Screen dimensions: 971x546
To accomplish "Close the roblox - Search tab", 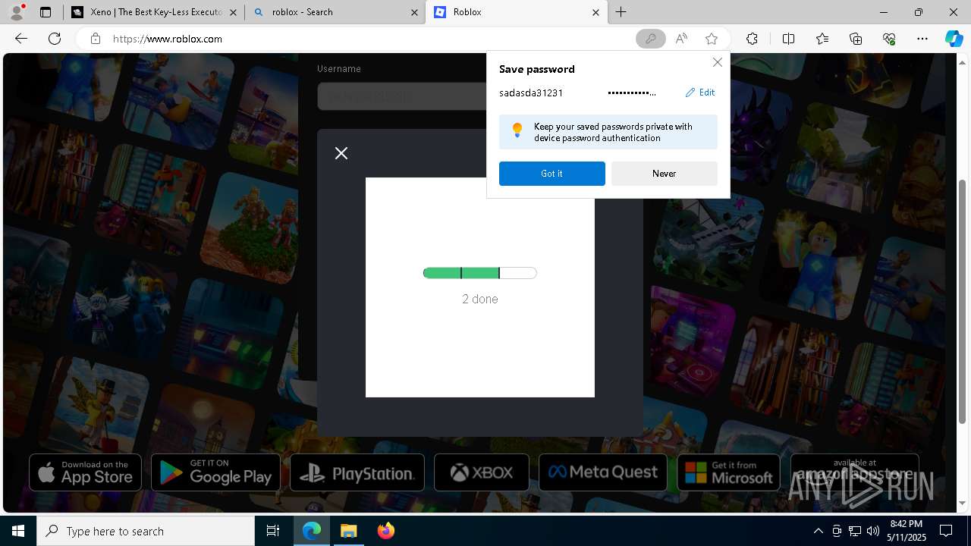I will [x=414, y=12].
